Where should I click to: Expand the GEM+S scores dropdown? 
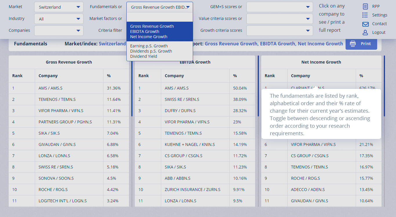[x=280, y=7]
